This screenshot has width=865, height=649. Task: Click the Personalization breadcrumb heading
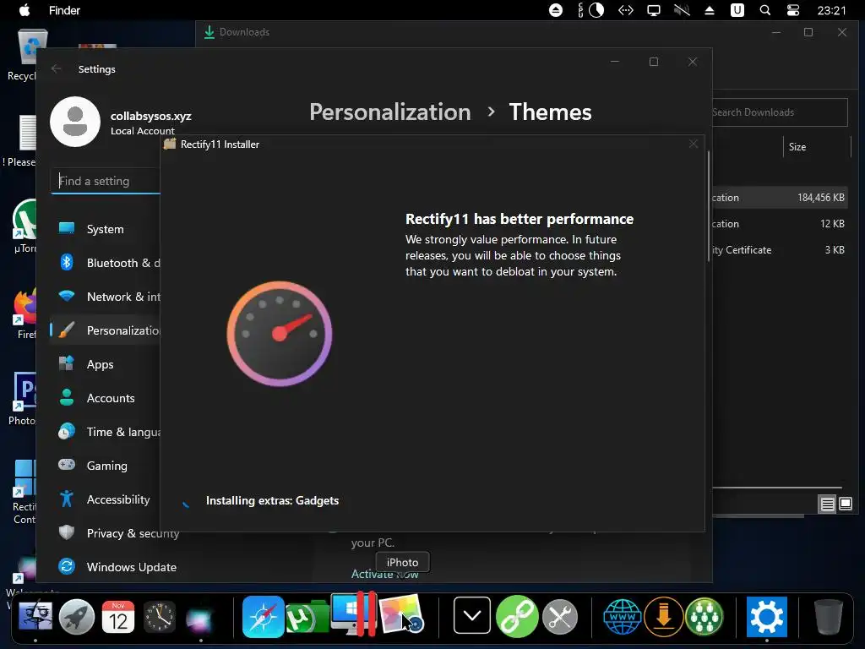click(x=390, y=112)
